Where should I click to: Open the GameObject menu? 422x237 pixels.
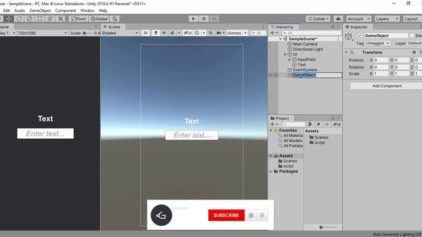click(40, 11)
